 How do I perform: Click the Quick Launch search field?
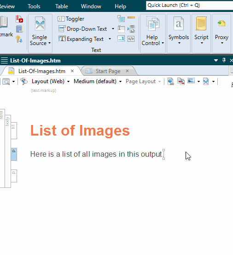(x=190, y=6)
